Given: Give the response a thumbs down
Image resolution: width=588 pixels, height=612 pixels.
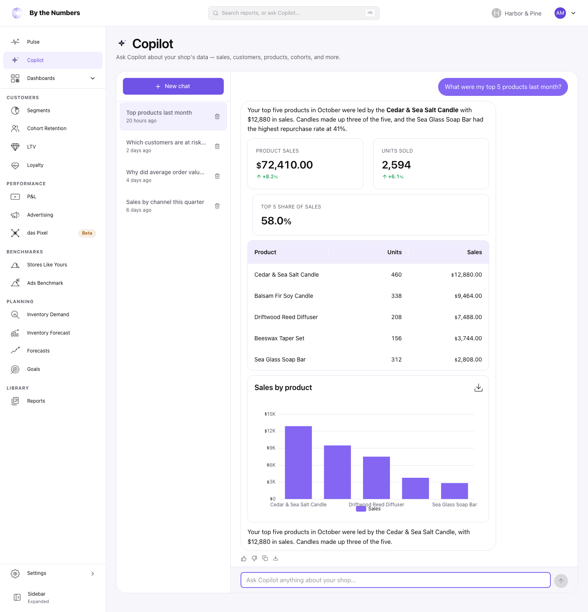Looking at the screenshot, I should [x=254, y=559].
